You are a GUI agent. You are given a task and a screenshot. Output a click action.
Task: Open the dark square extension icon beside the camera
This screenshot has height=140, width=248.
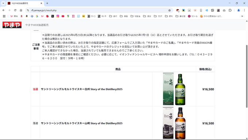click(218, 10)
